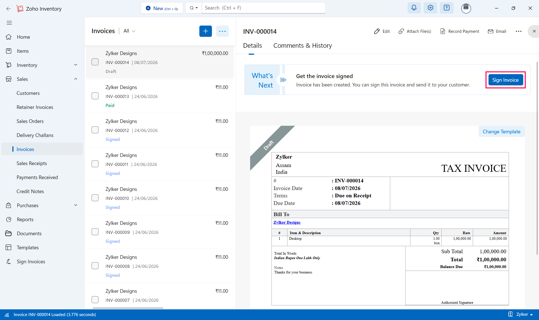
Task: Switch to Comments & History tab
Action: [303, 46]
